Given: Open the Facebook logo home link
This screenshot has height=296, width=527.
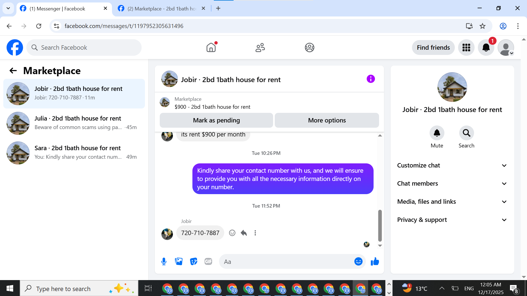Looking at the screenshot, I should (x=15, y=48).
